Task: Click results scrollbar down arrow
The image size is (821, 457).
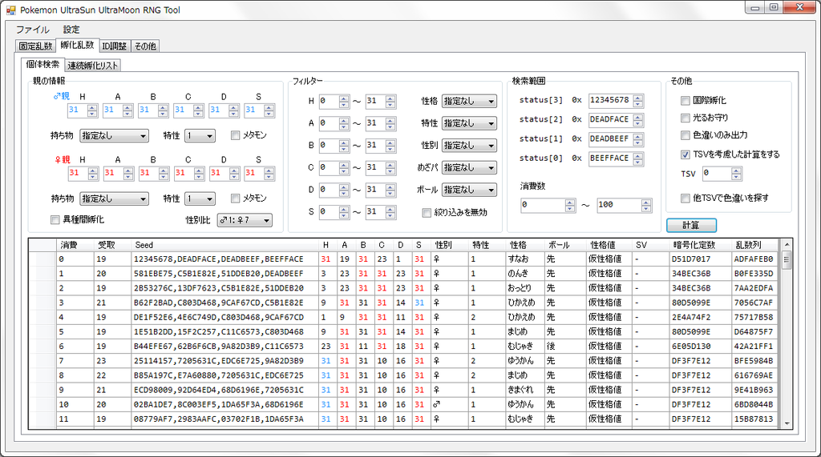Action: [787, 423]
